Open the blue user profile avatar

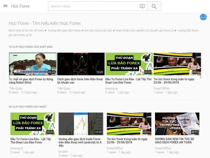(x=203, y=17)
